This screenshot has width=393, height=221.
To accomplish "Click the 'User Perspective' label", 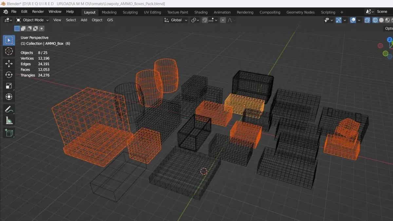I will (34, 38).
